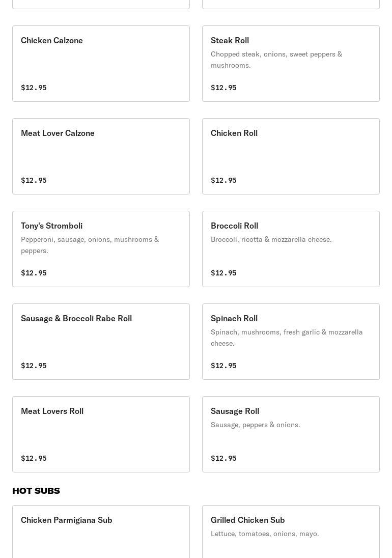
Task: Open the Chicken Calzone menu item
Action: pyautogui.click(x=101, y=64)
